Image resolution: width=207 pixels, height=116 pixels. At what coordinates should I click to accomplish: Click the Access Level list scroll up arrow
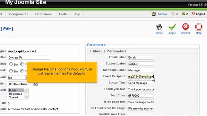click(26, 90)
